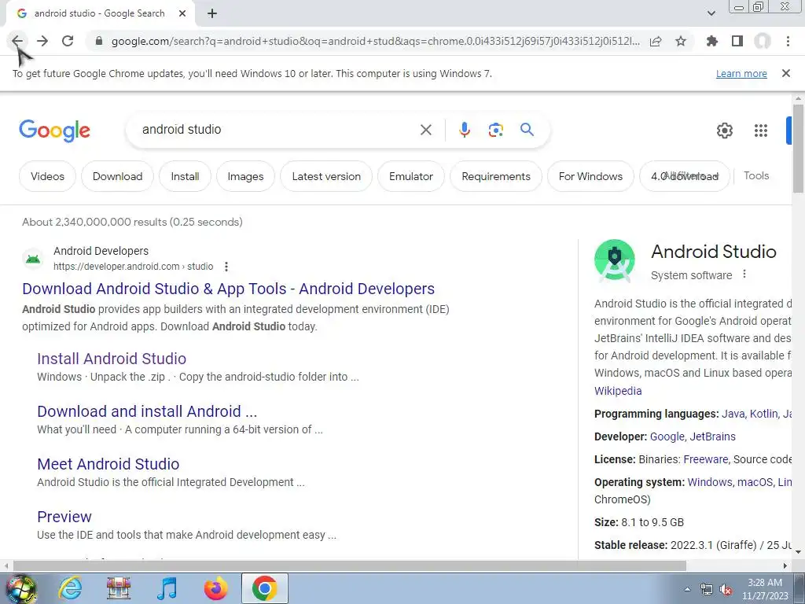
Task: Submit search using the magnifier icon
Action: pyautogui.click(x=527, y=130)
